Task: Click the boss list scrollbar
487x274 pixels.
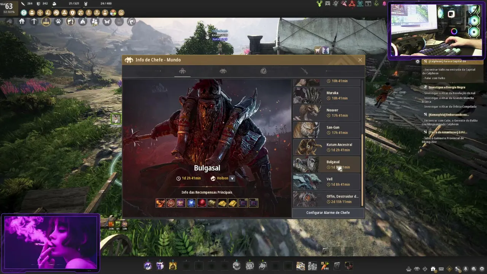Action: tap(362, 170)
